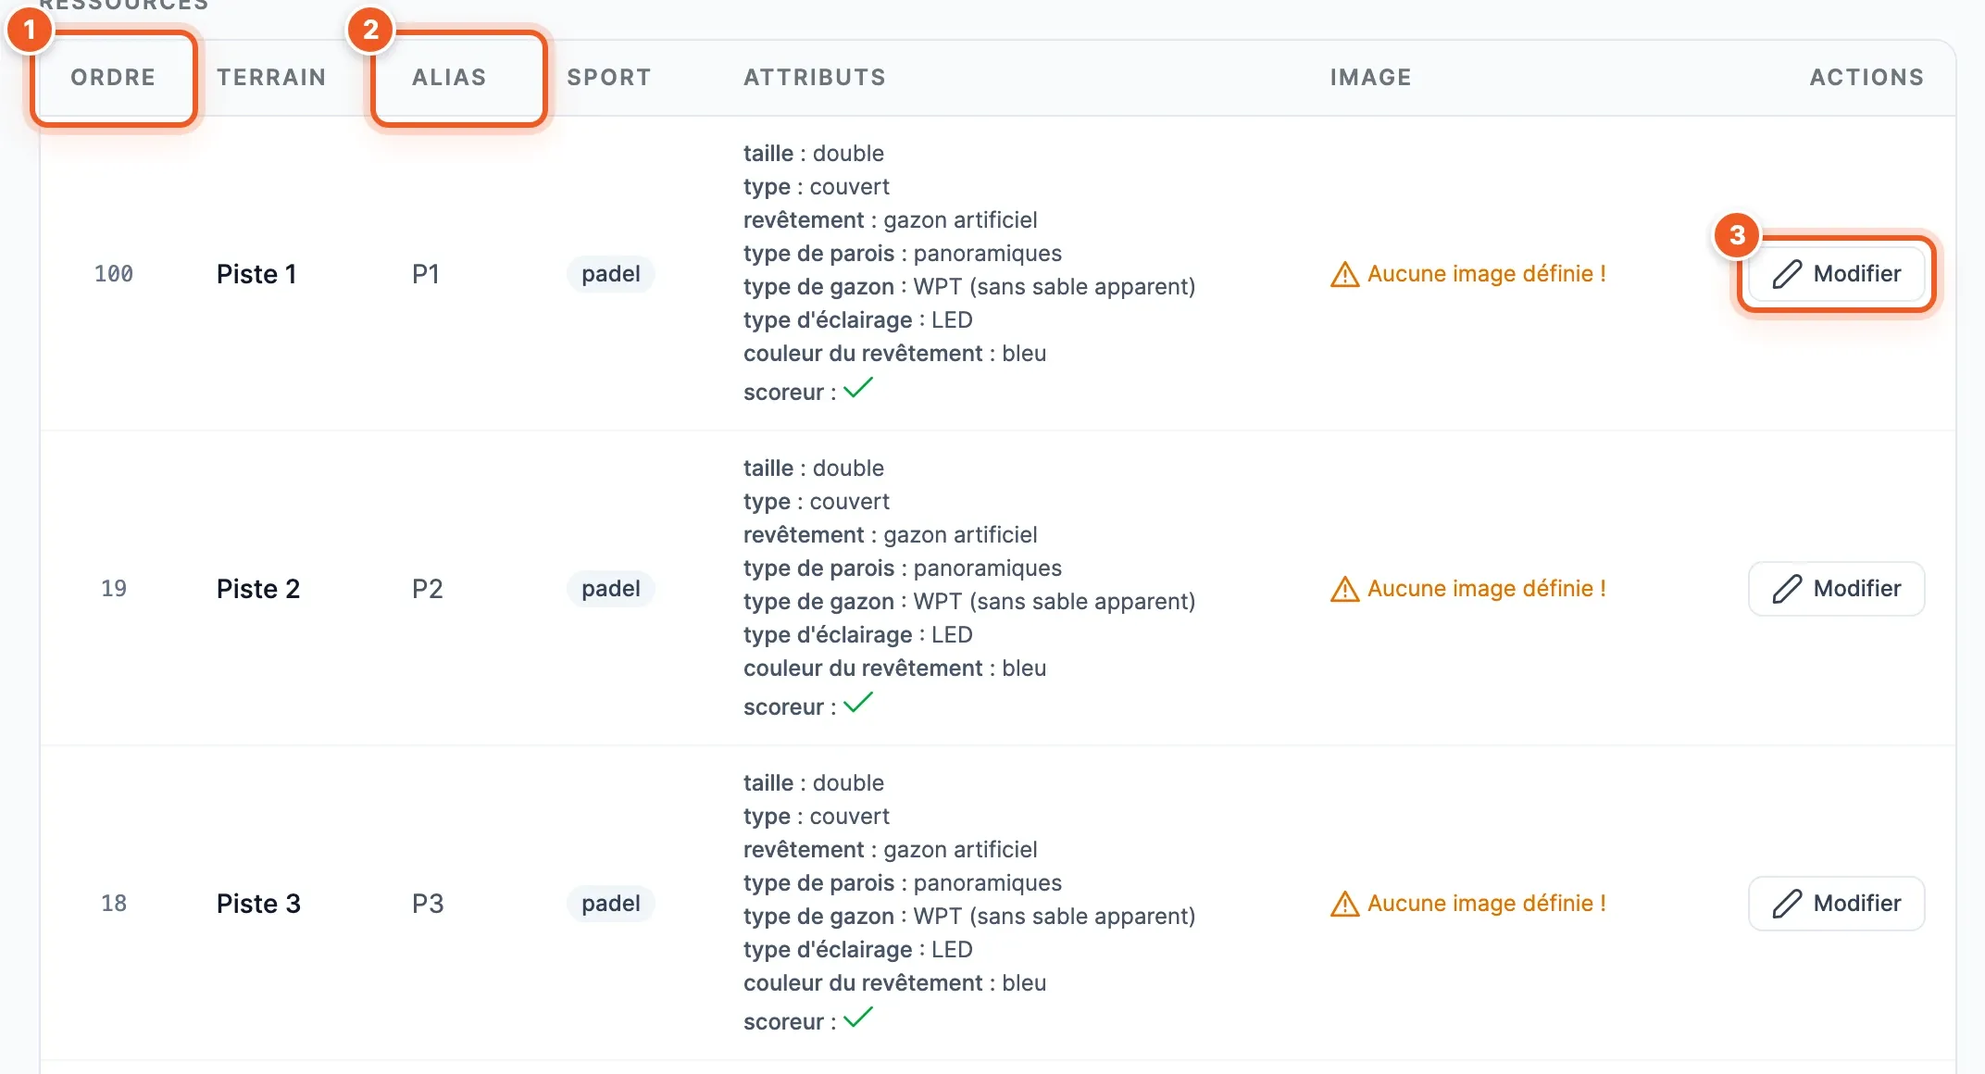Viewport: 1985px width, 1074px height.
Task: Open Modifier for the Piste 2 row
Action: coord(1836,589)
